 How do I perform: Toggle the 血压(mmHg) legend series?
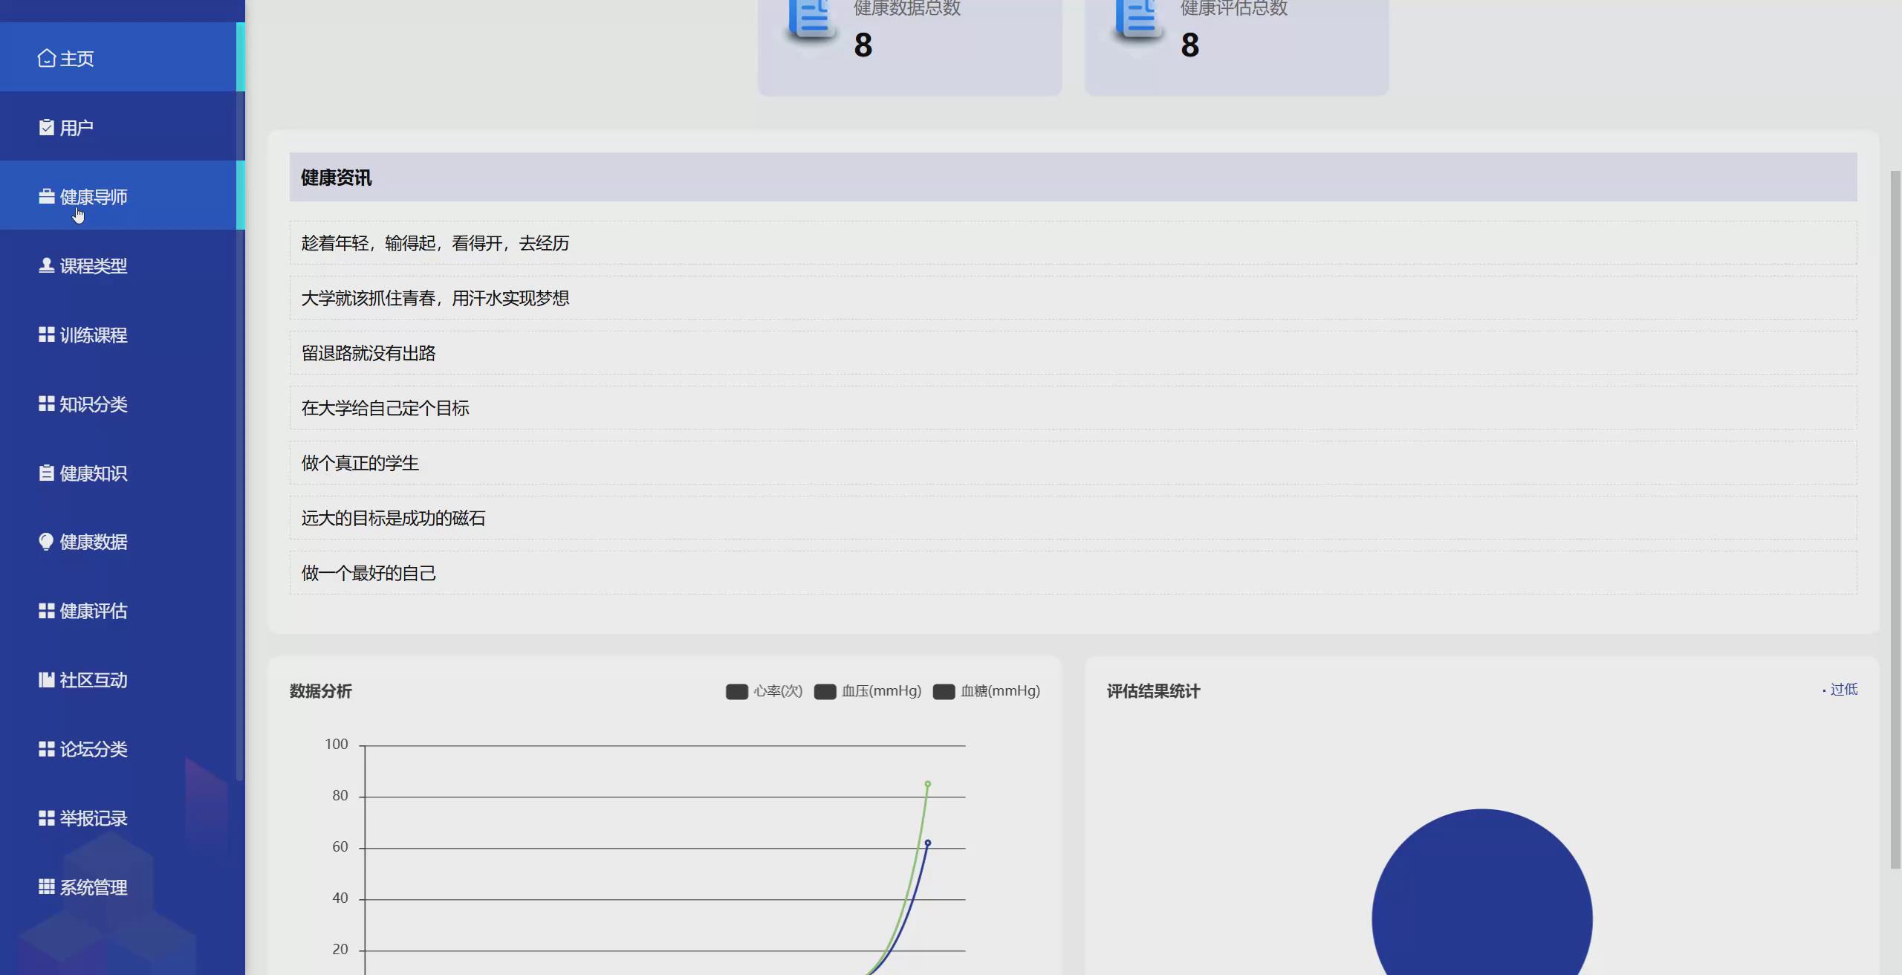point(868,691)
